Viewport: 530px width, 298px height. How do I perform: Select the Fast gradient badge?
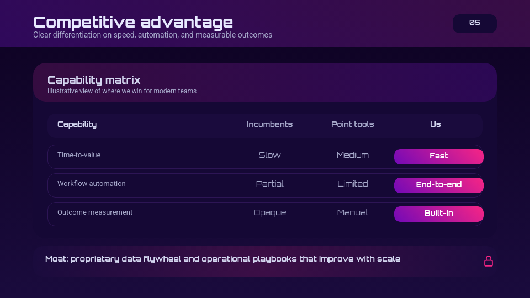(438, 156)
